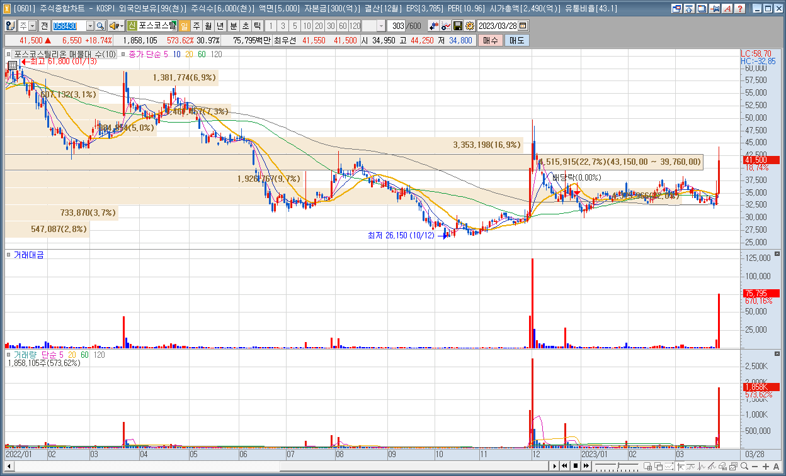Viewport: 786px width, 476px height.
Task: Save chart settings with floppy disk icon
Action: [457, 26]
